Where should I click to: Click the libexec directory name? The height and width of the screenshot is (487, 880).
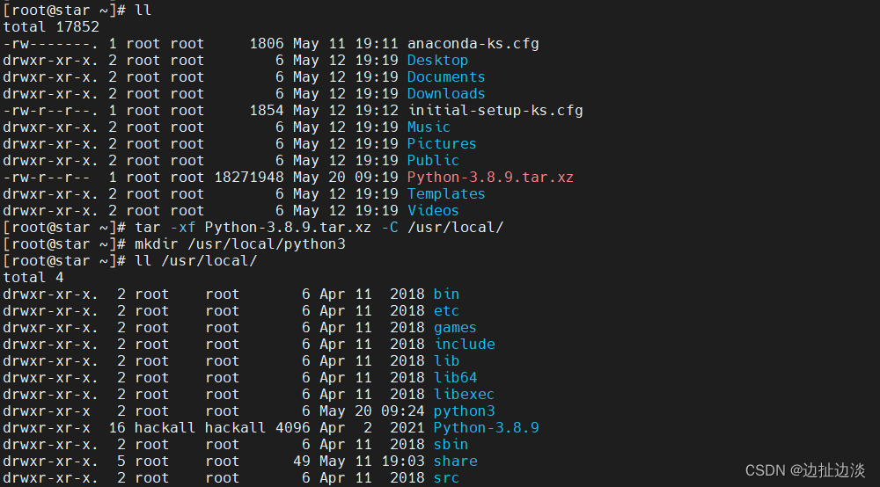(464, 394)
